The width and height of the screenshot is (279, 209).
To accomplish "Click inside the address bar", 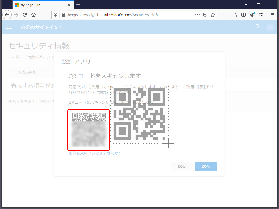I will pyautogui.click(x=123, y=15).
